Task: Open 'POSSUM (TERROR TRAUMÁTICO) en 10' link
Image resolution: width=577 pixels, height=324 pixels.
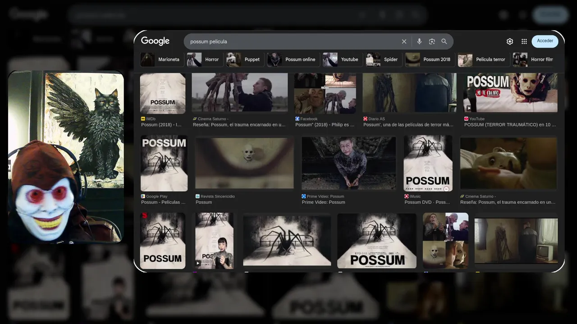Action: 510,125
